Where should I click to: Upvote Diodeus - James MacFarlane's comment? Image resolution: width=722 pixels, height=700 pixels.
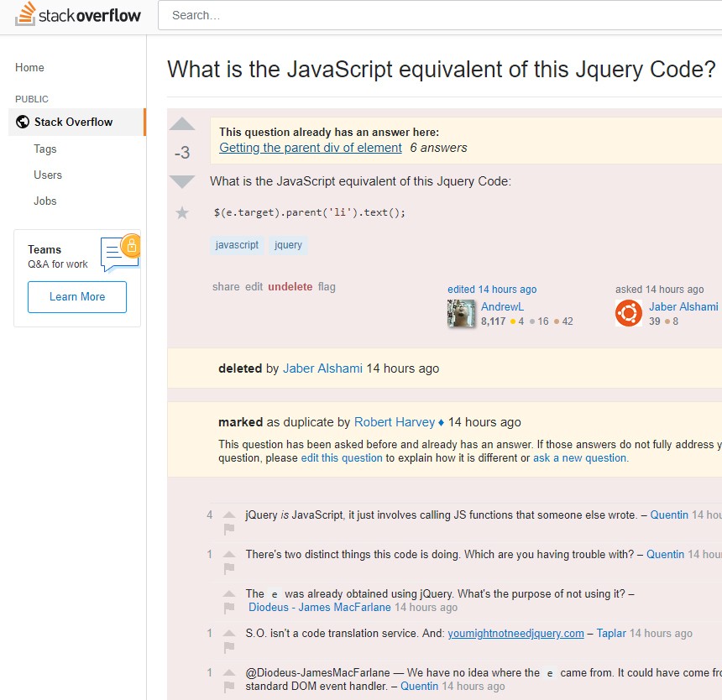tap(229, 593)
